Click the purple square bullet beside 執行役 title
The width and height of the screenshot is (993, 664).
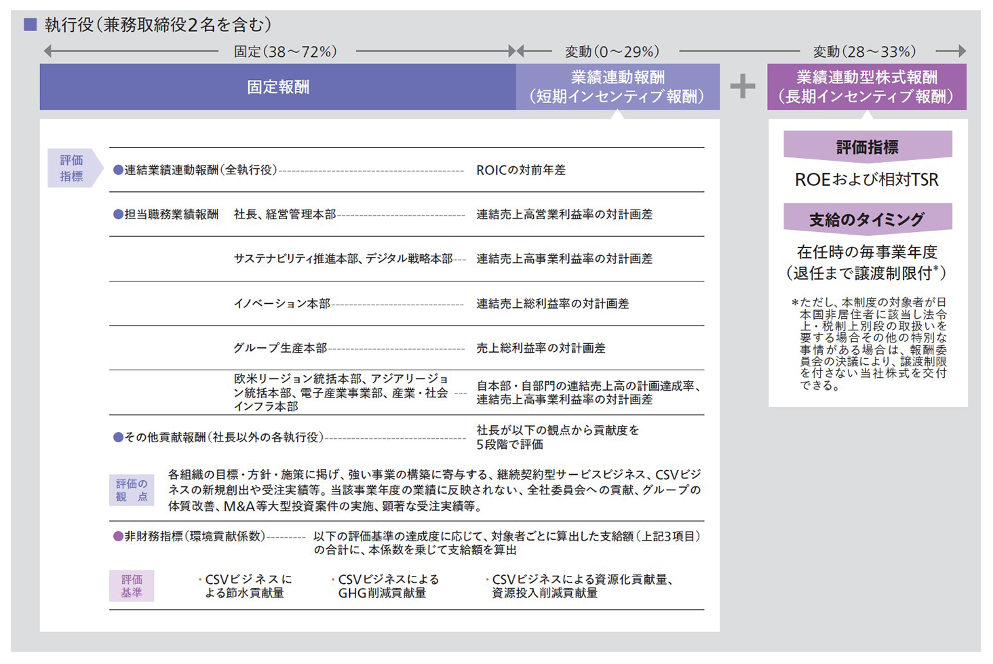pos(30,25)
